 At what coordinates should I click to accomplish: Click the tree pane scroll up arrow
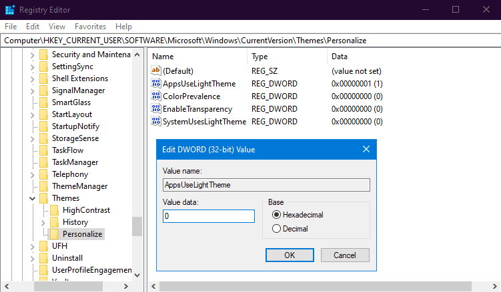click(x=137, y=55)
